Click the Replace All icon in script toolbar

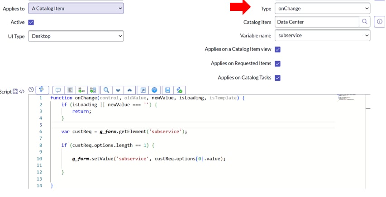[x=93, y=90]
